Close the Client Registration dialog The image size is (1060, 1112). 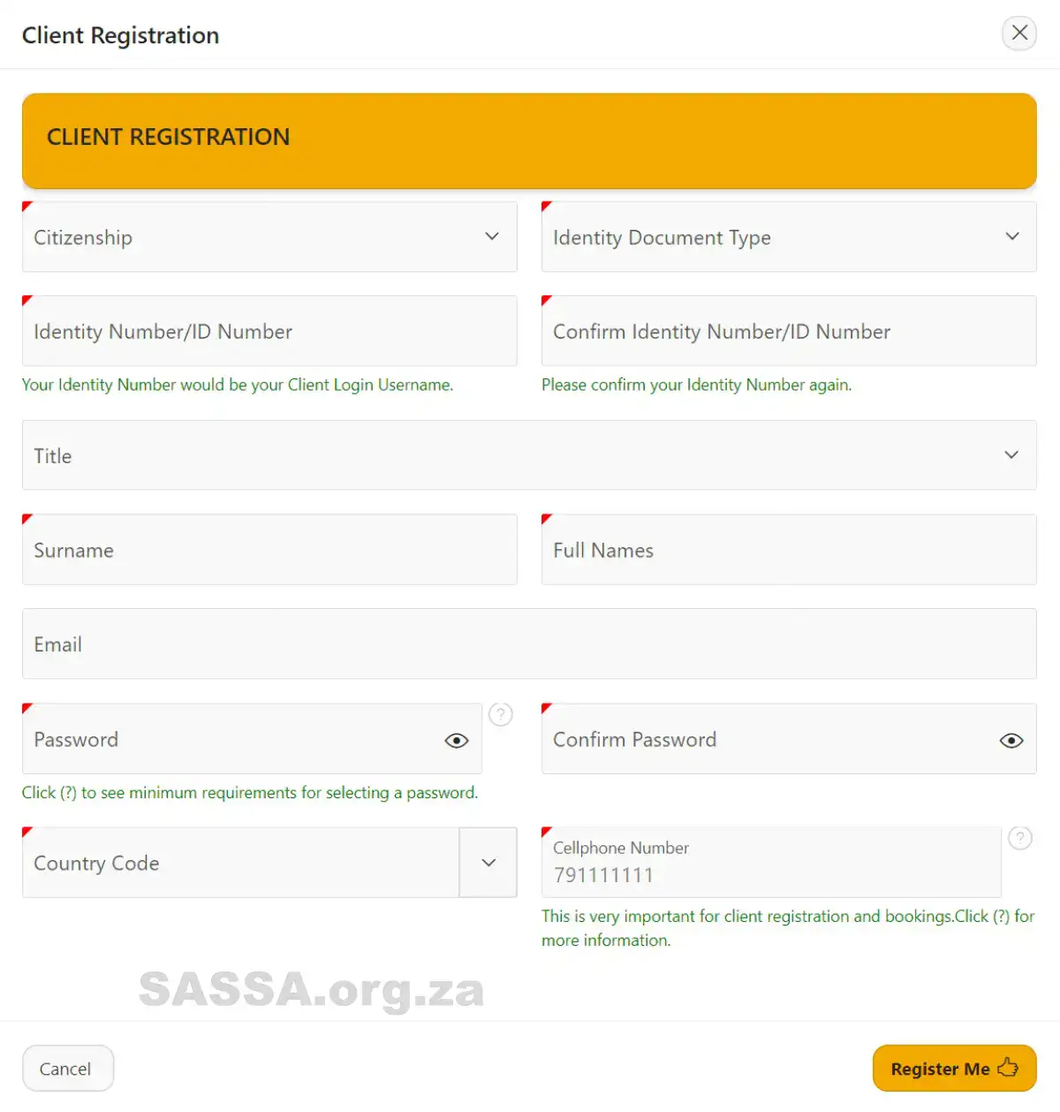[1019, 34]
